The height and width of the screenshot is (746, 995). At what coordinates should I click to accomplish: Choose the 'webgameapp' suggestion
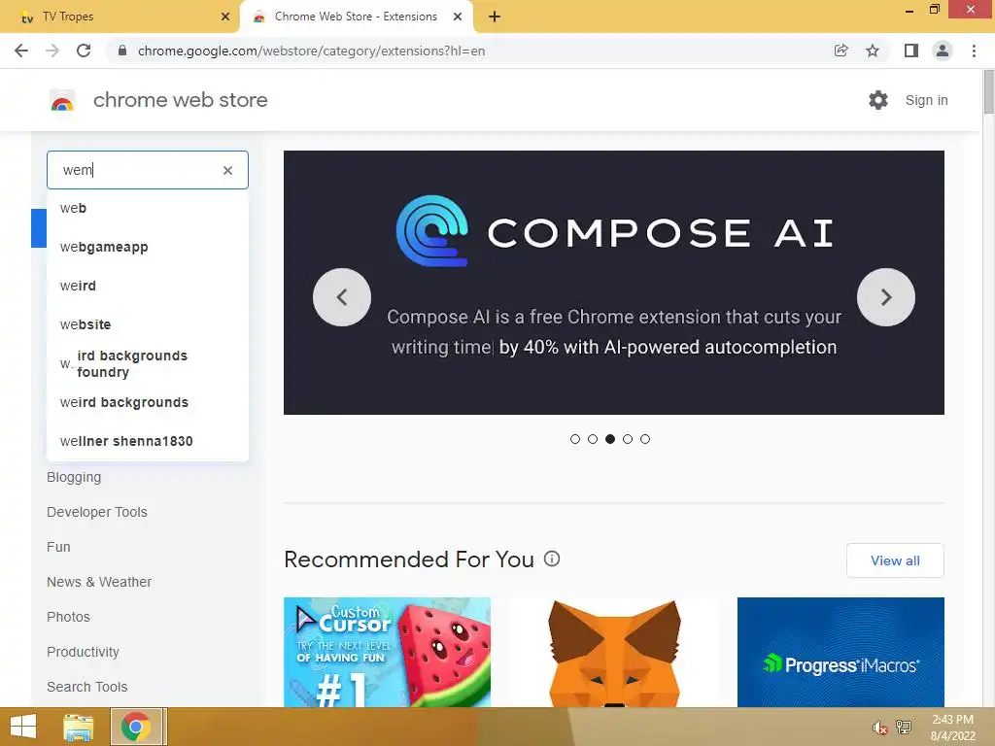point(148,247)
